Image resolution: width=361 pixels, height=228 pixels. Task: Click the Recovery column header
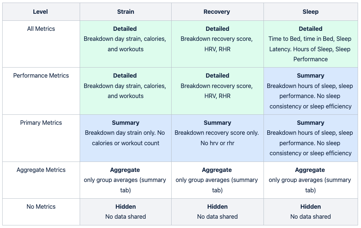pos(217,12)
